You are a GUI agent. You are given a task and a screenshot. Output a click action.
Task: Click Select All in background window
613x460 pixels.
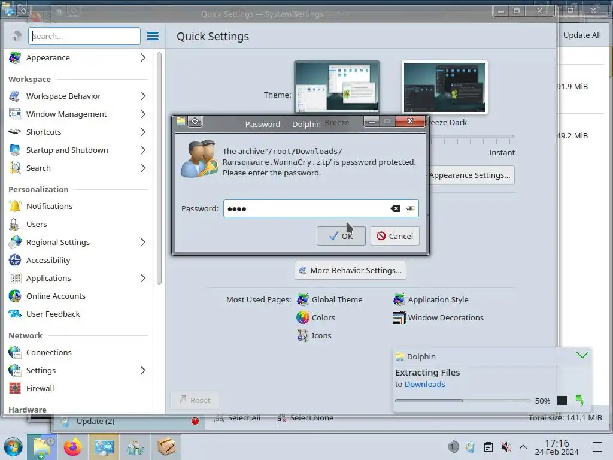coord(237,417)
